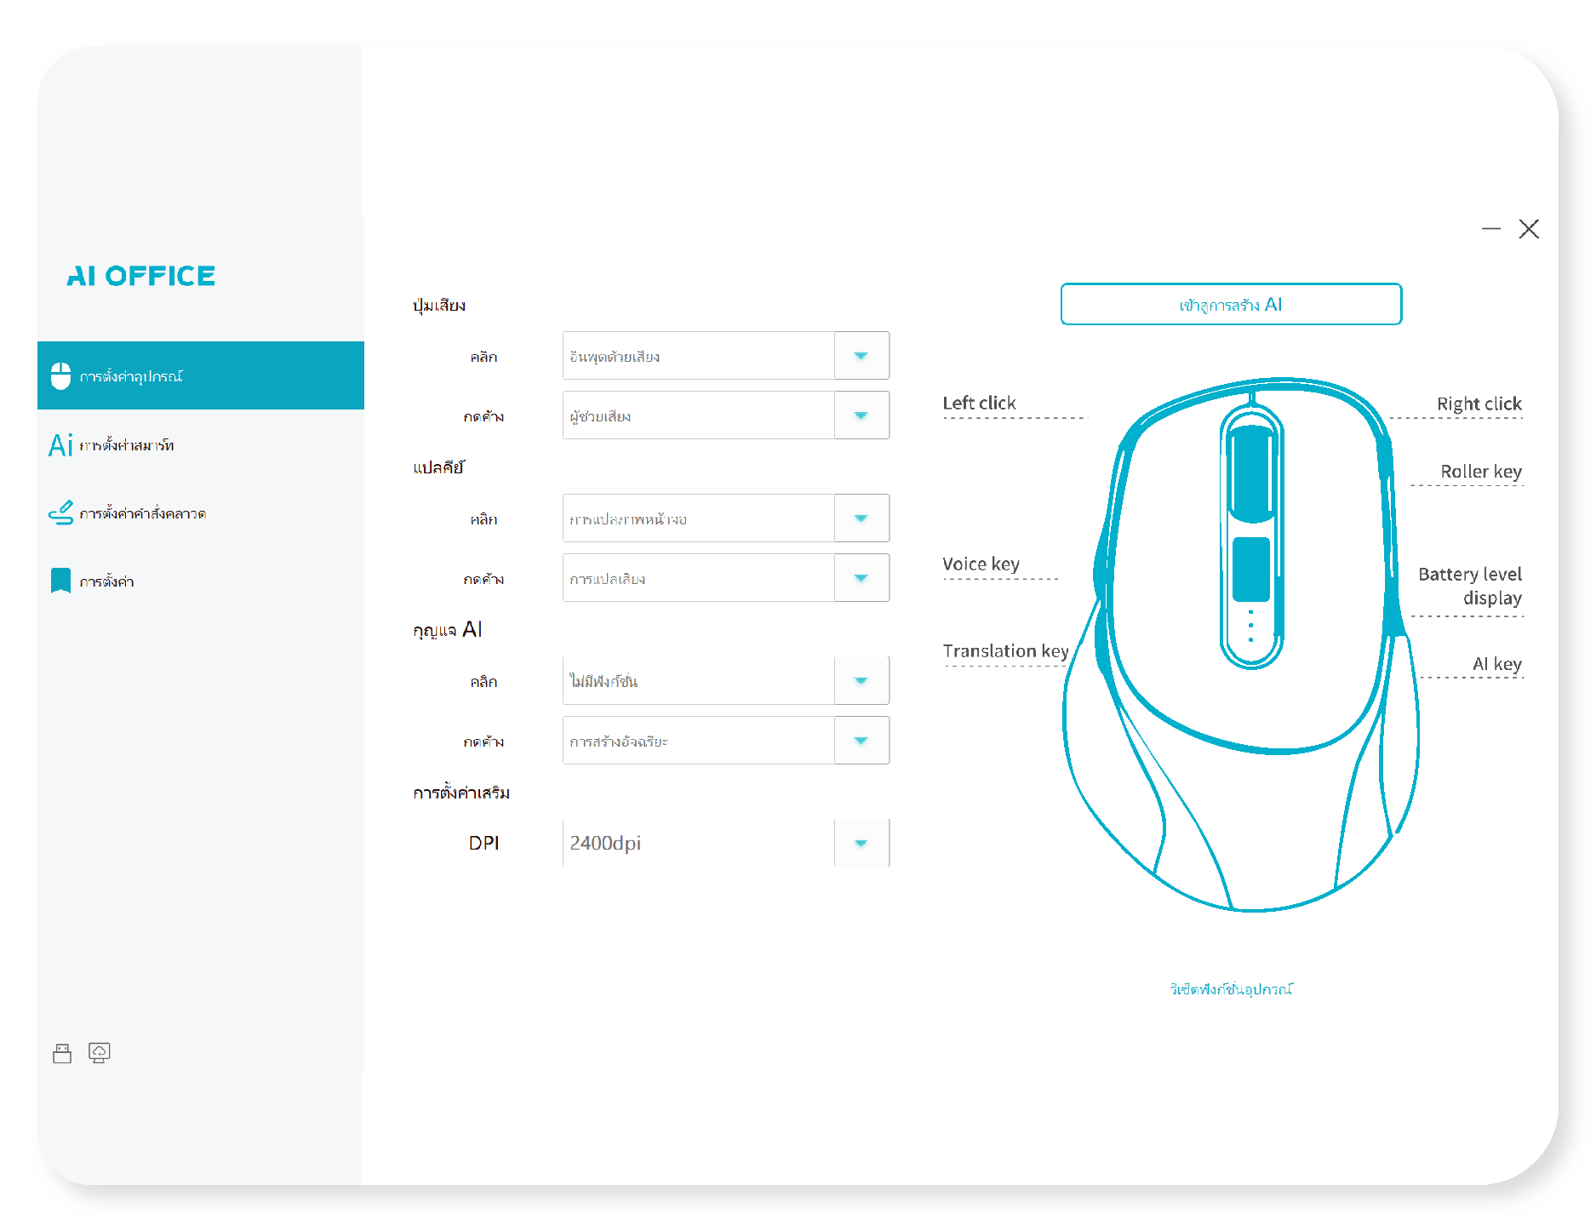
Task: Click the AI key label on diagram
Action: pyautogui.click(x=1496, y=664)
